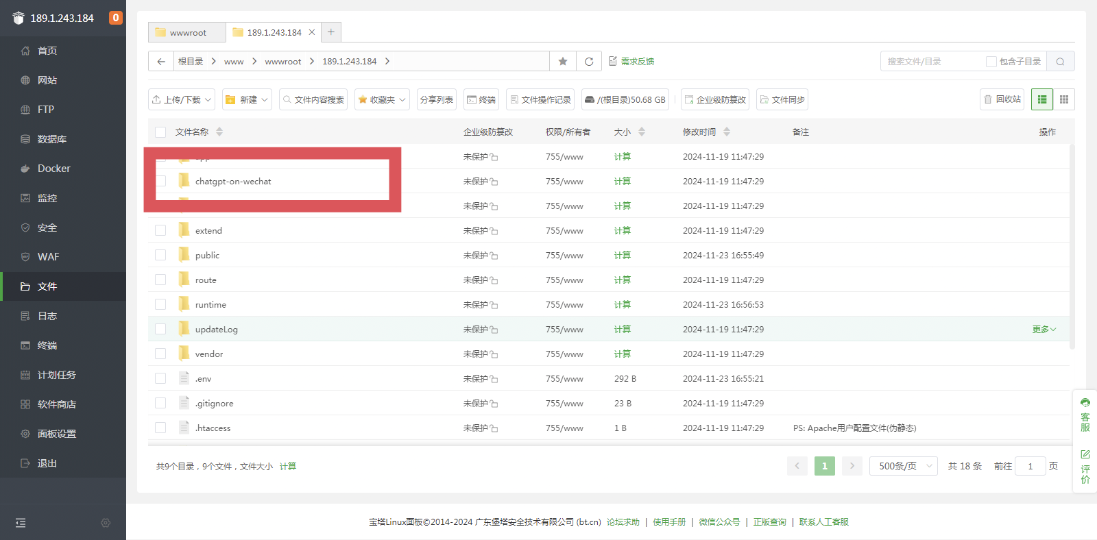The height and width of the screenshot is (540, 1097).
Task: Click the back arrow in path bar
Action: [x=161, y=61]
